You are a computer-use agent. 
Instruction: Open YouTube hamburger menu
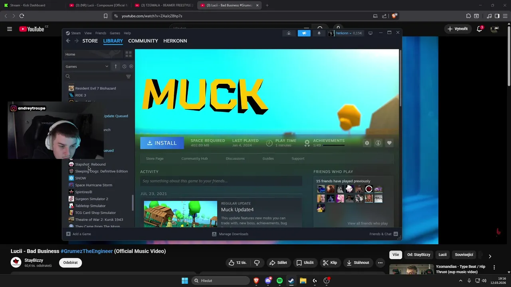(10, 29)
